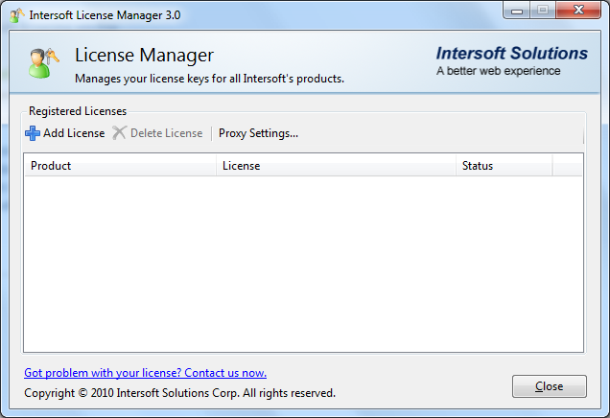Minimize the License Manager window
610x418 pixels.
coord(518,12)
